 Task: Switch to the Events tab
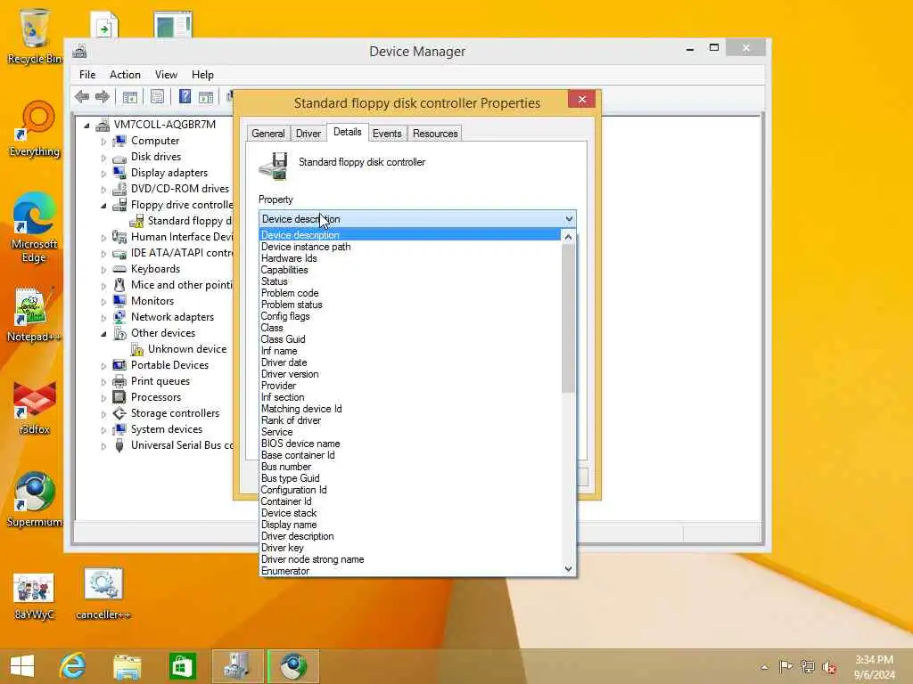coord(387,134)
